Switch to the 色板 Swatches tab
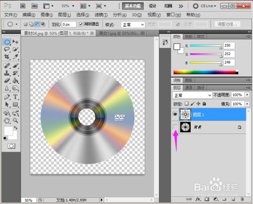This screenshot has width=253, height=204. tap(188, 36)
